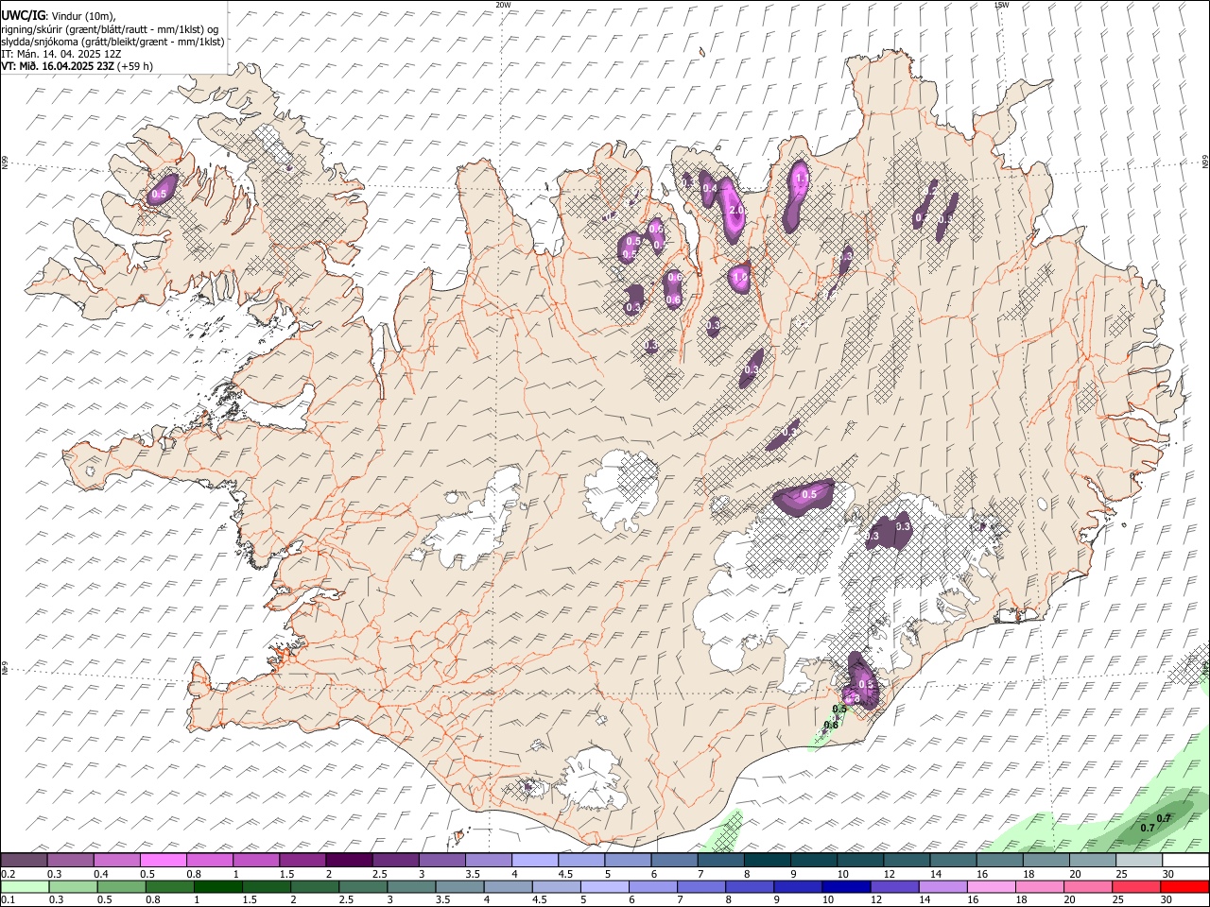Click the bright red 30 rain-scale swatch

click(1184, 887)
